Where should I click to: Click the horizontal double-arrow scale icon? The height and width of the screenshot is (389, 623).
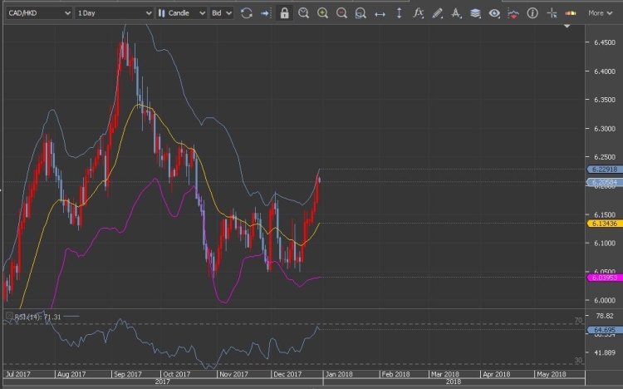pos(380,13)
